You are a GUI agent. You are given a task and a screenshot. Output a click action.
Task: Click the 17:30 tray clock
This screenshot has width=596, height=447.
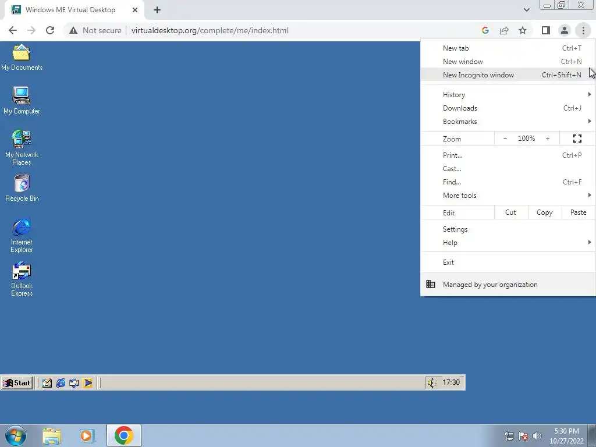pyautogui.click(x=451, y=382)
